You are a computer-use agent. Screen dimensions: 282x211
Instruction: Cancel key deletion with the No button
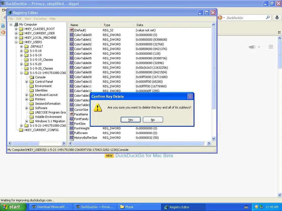point(153,120)
